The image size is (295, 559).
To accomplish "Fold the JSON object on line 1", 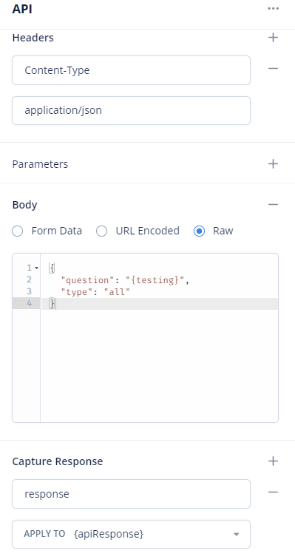I will click(x=36, y=268).
